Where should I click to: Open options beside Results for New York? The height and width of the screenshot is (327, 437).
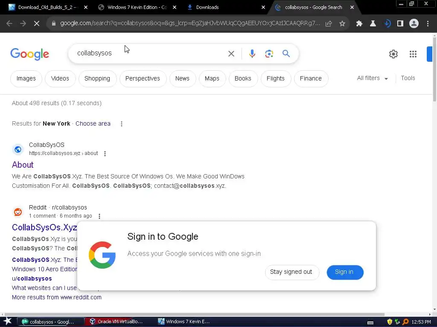coord(122,124)
